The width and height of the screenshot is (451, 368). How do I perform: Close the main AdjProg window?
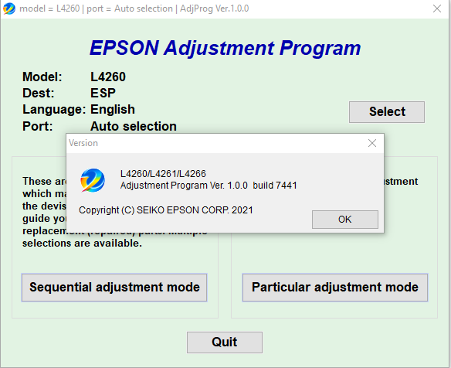437,9
